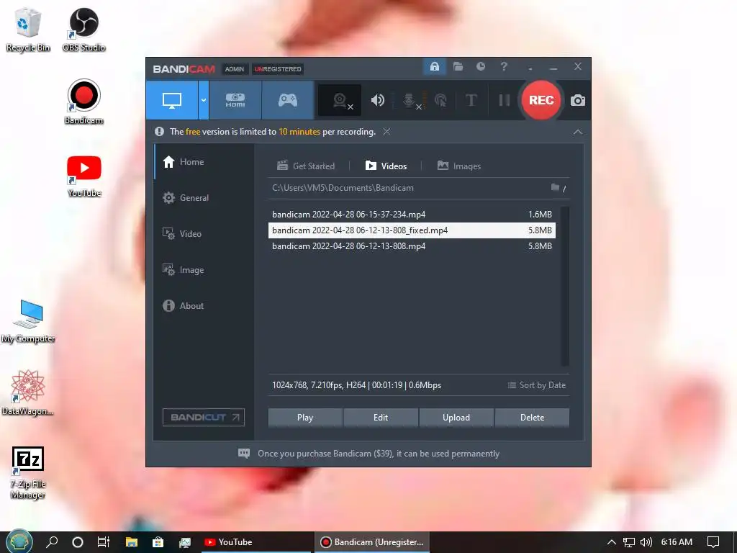Toggle the microphone icon

tap(410, 100)
